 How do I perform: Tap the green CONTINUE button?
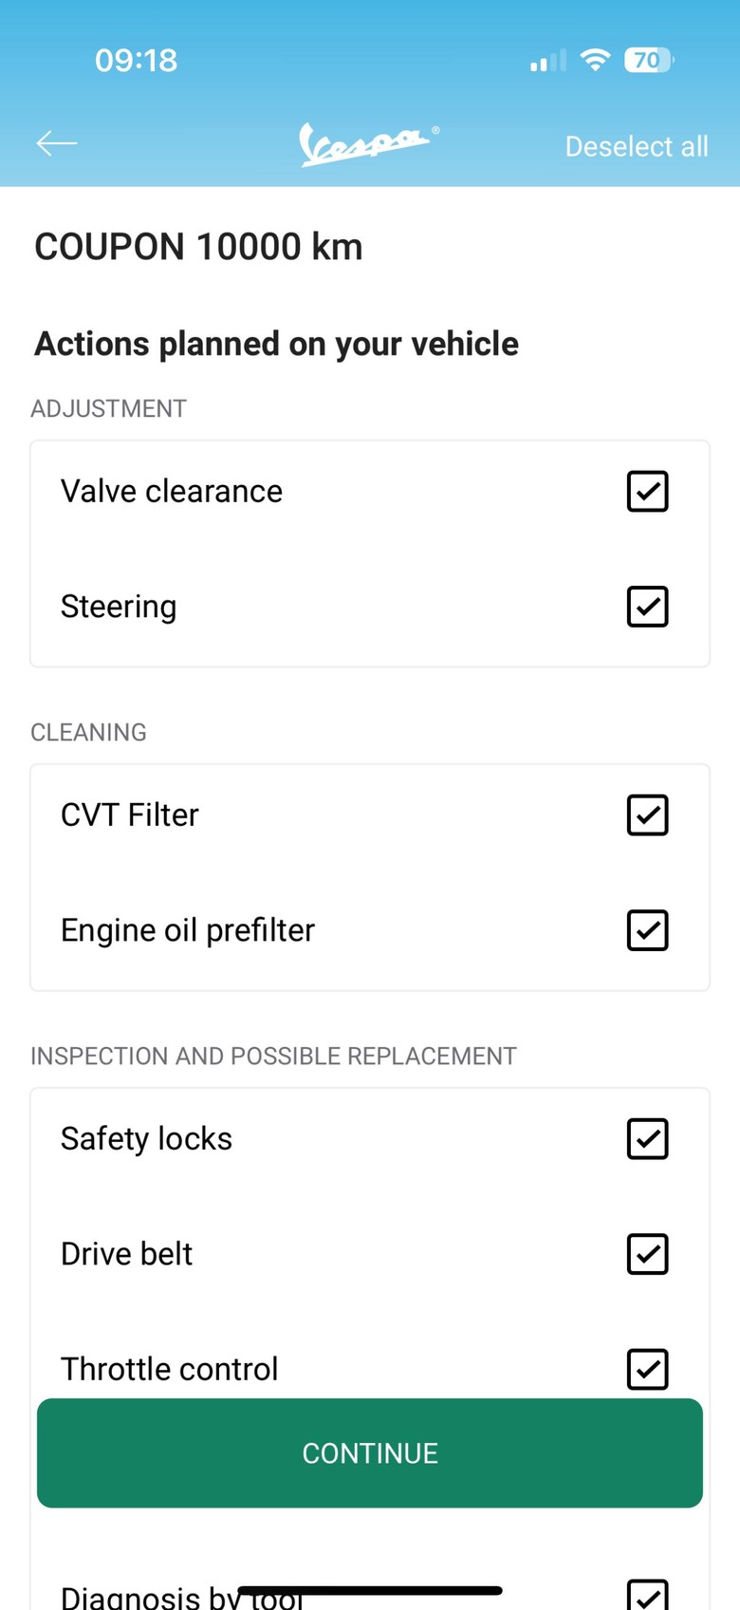click(370, 1452)
